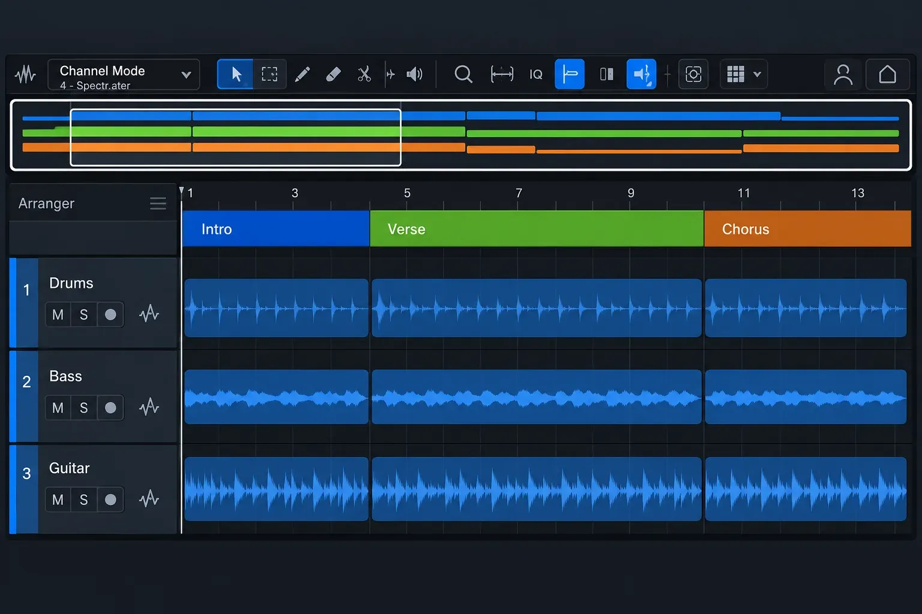The height and width of the screenshot is (614, 922).
Task: Click bar 13 on the timeline ruler
Action: 858,193
